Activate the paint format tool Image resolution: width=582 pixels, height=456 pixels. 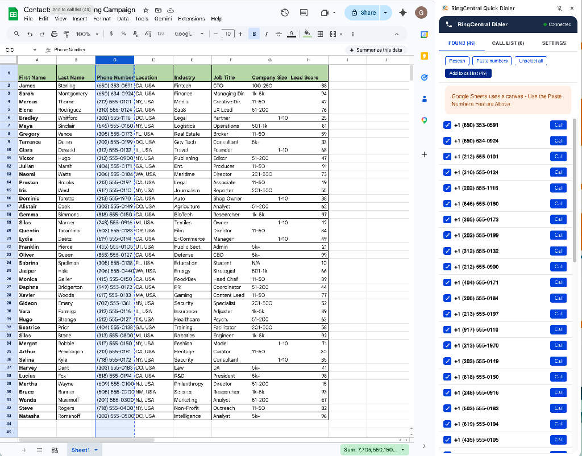[x=66, y=34]
